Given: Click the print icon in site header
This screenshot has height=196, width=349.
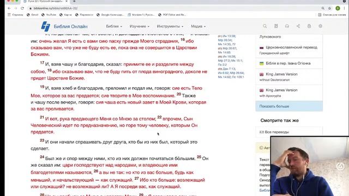Looking at the screenshot, I should click(309, 26).
